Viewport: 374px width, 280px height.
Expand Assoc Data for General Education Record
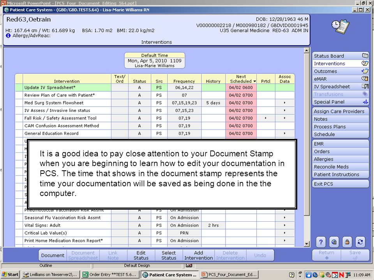pyautogui.click(x=284, y=133)
